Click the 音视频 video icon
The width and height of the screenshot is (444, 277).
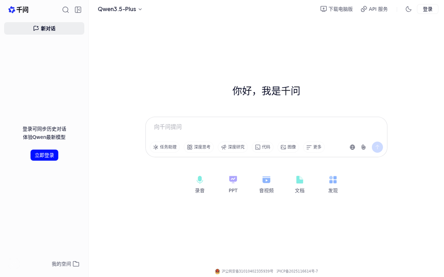coord(266,180)
